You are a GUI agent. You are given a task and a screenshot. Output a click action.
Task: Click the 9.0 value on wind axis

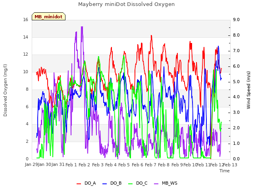[236, 19]
